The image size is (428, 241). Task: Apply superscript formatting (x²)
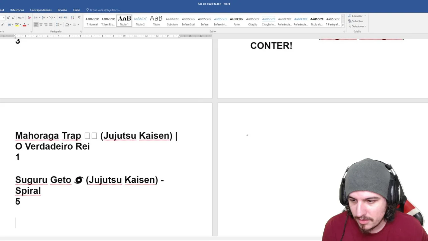pyautogui.click(x=2, y=24)
